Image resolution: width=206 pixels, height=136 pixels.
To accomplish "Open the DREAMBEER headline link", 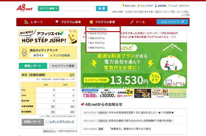I will point(149,33).
